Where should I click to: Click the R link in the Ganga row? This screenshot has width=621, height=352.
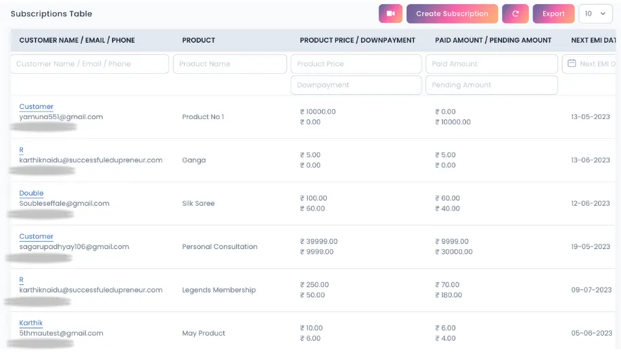click(x=22, y=150)
